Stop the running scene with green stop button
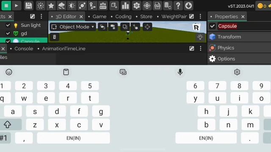Screen dimensions: 271x152 pos(6,5)
